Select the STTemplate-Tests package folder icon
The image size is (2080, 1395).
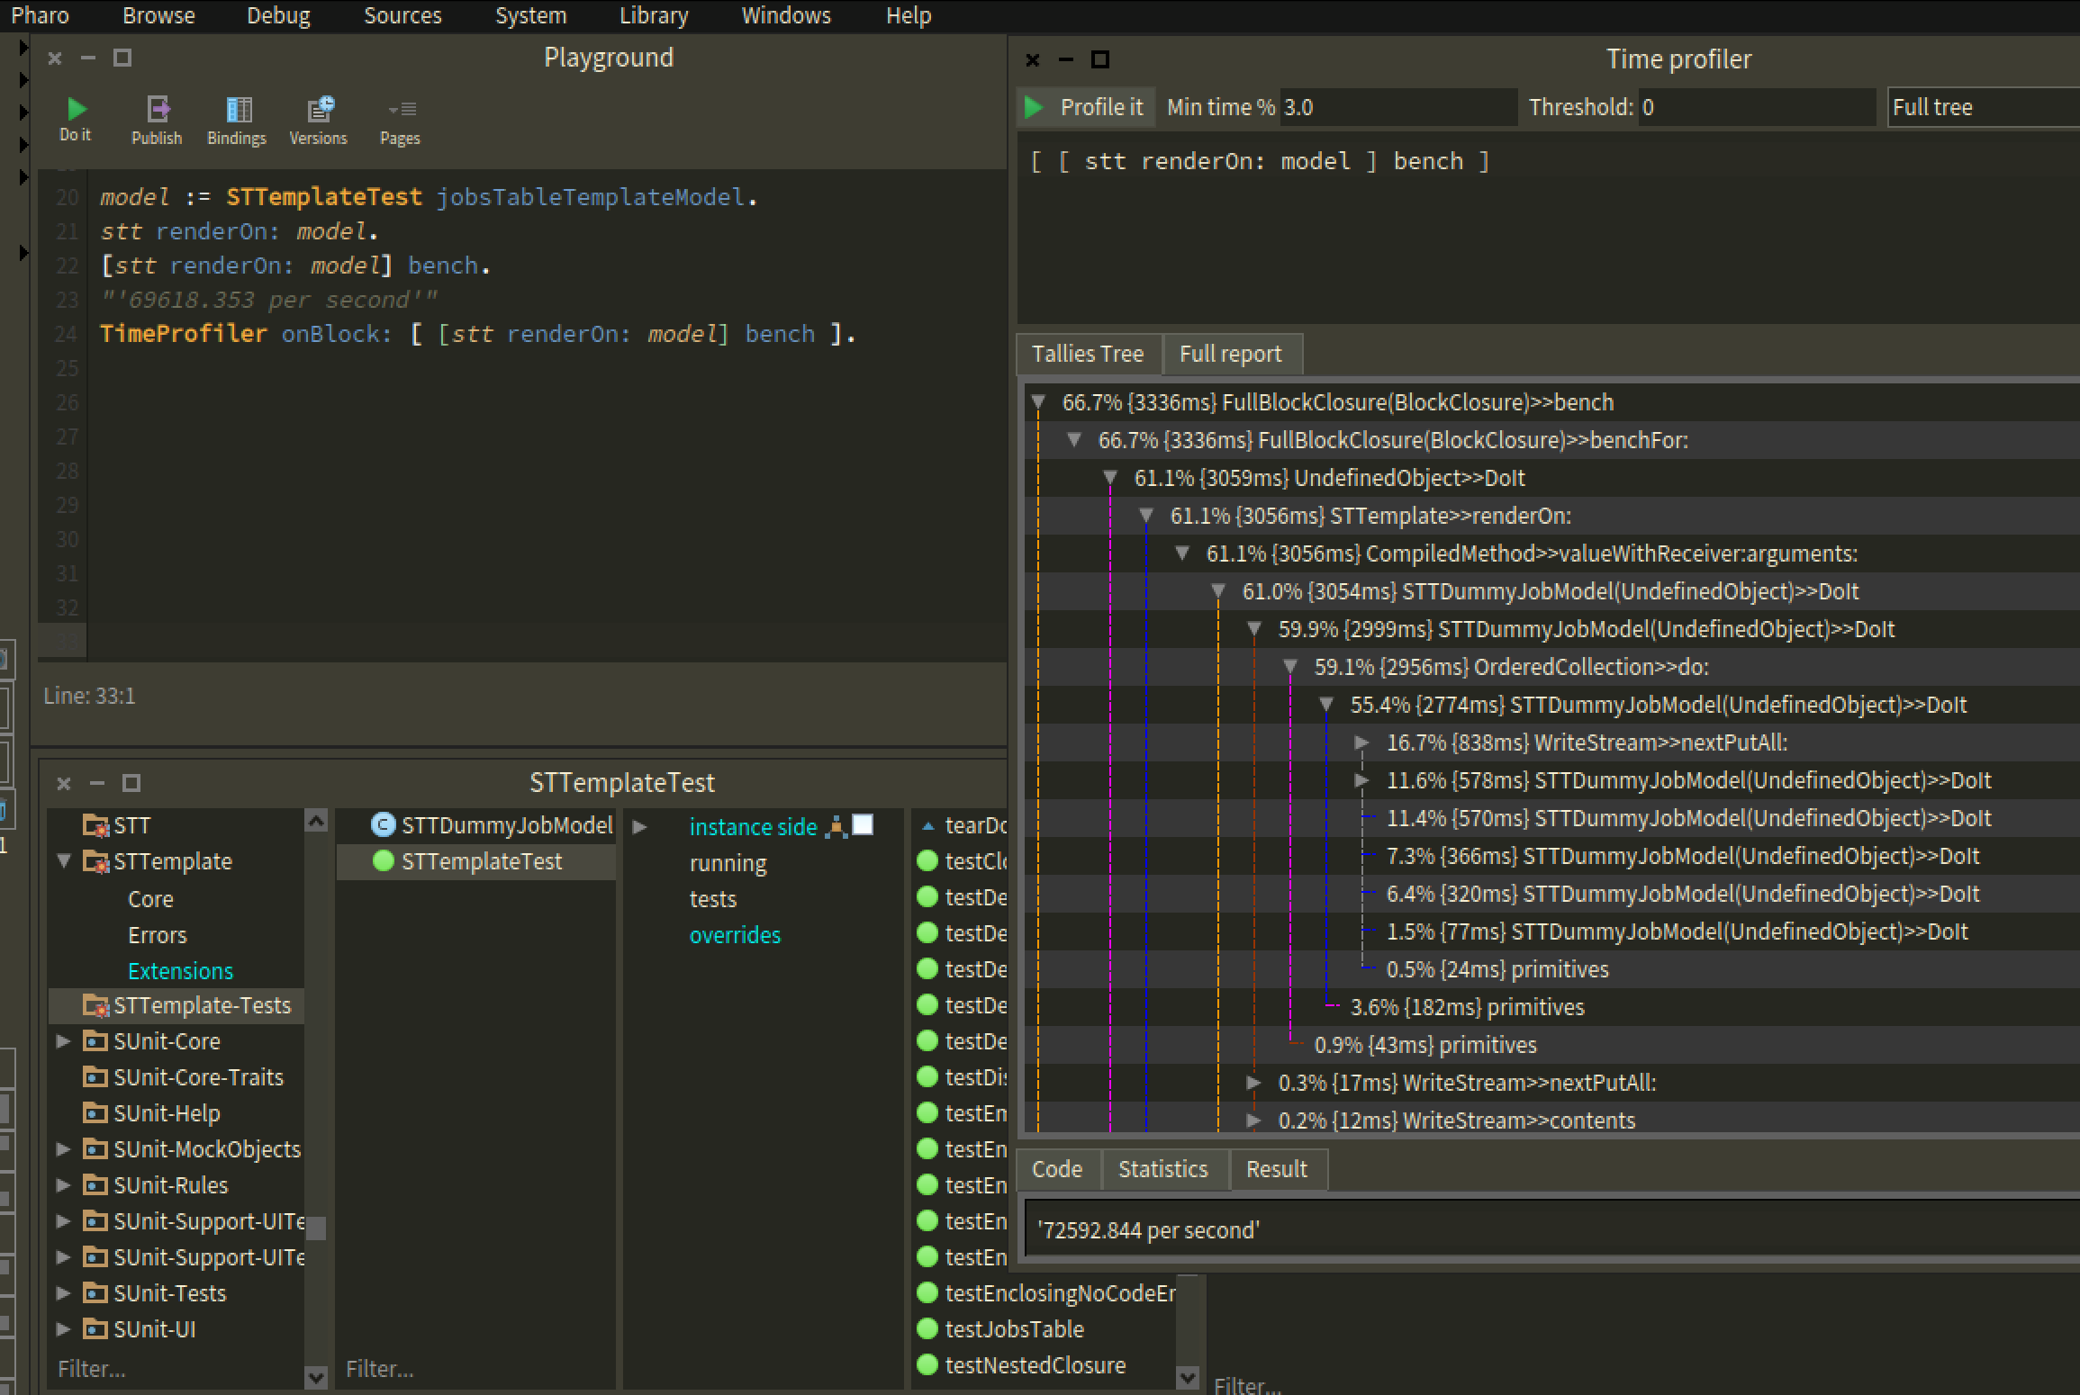click(x=95, y=1005)
